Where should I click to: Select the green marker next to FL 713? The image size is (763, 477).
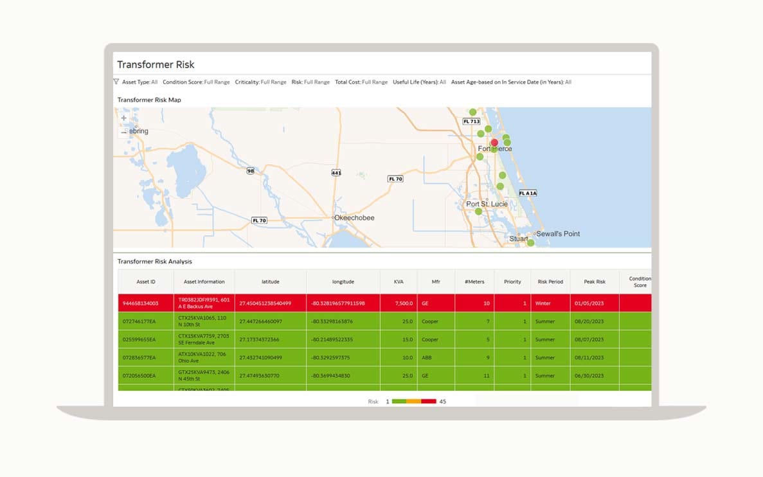pos(472,112)
